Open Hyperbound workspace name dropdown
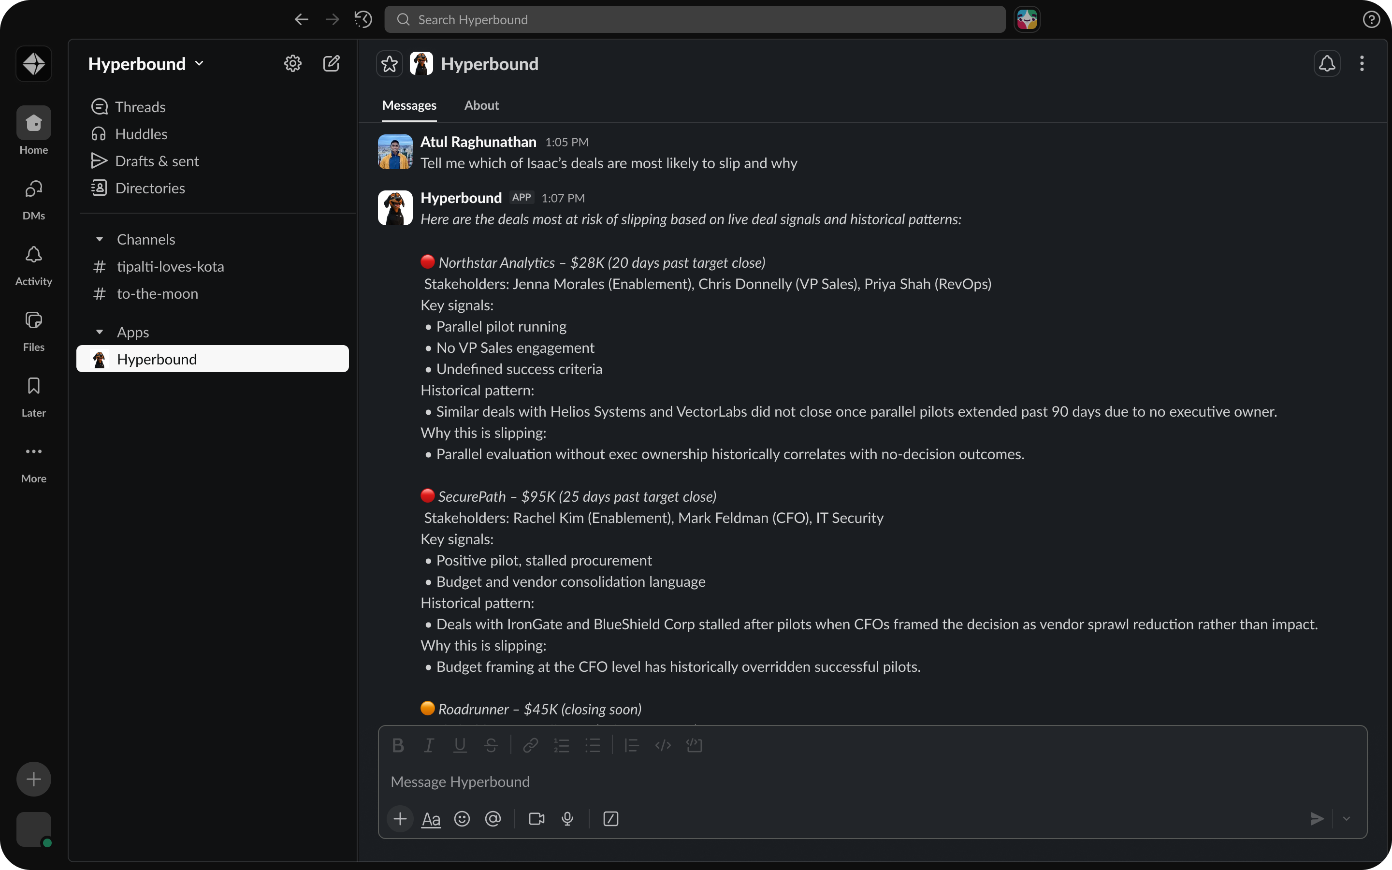Image resolution: width=1392 pixels, height=870 pixels. 145,64
